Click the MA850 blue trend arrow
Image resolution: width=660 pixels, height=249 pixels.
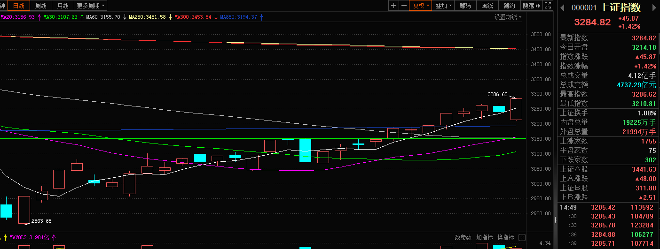click(261, 17)
